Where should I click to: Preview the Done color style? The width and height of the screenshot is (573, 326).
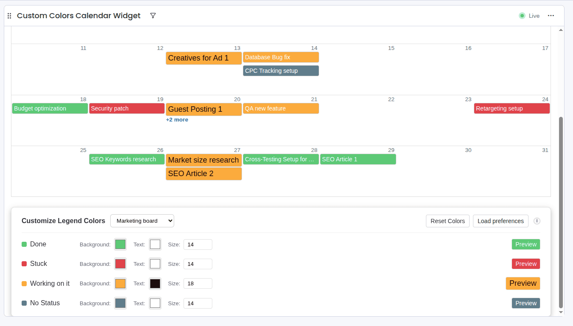point(526,244)
